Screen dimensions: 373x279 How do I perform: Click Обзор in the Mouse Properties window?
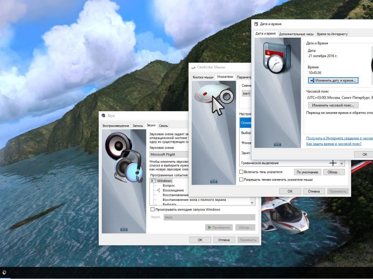point(334,172)
